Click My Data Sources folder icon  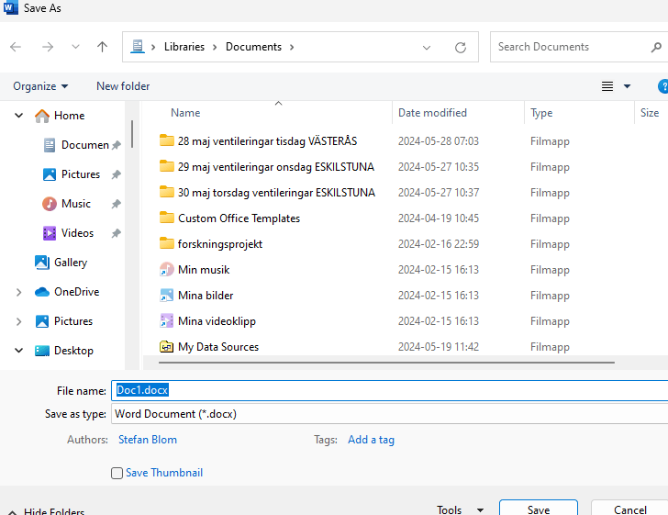167,347
